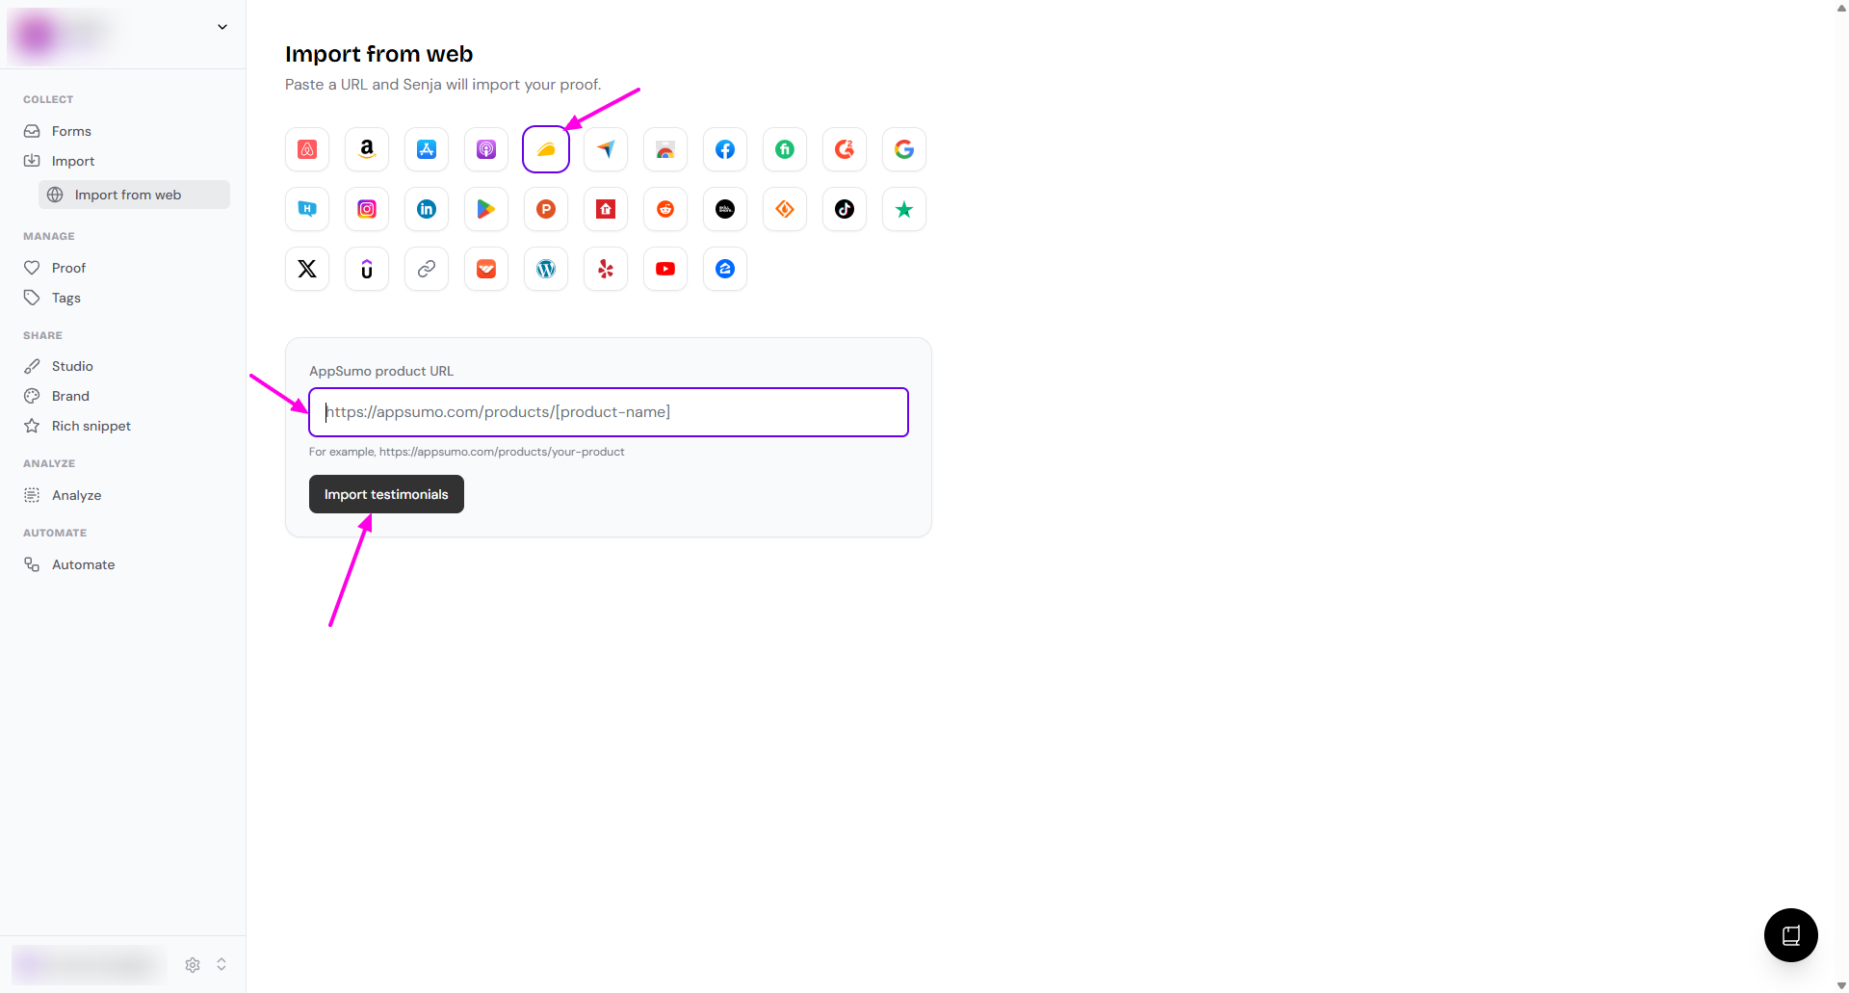Focus the AppSumo product URL field
This screenshot has width=1849, height=993.
tap(609, 412)
